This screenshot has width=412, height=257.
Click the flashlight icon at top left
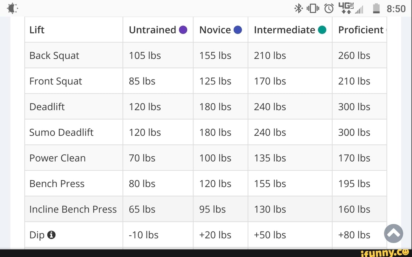(12, 8)
